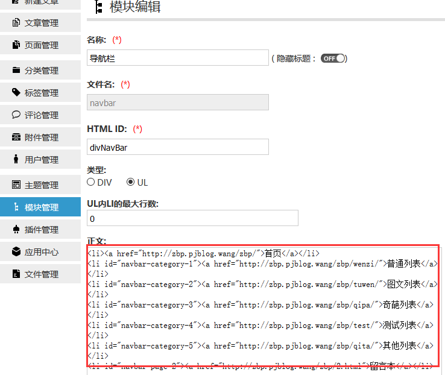Image resolution: width=445 pixels, height=375 pixels.
Task: Click the user management person icon
Action: click(16, 159)
